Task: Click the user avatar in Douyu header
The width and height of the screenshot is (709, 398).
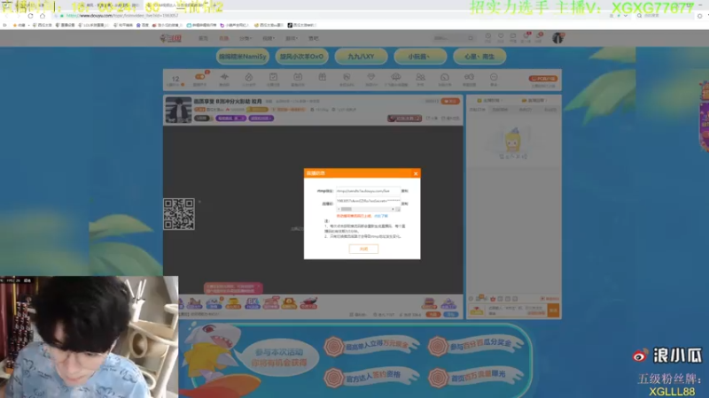Action: click(557, 38)
